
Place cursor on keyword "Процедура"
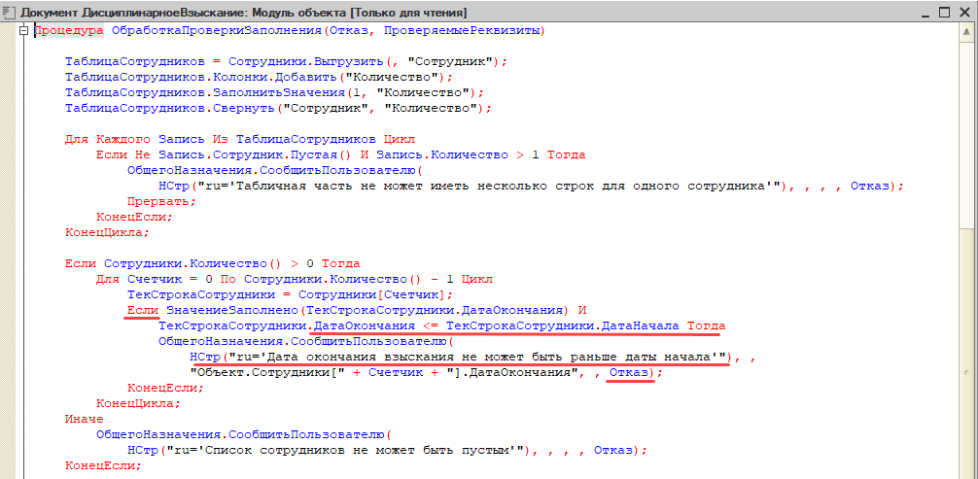click(x=69, y=30)
